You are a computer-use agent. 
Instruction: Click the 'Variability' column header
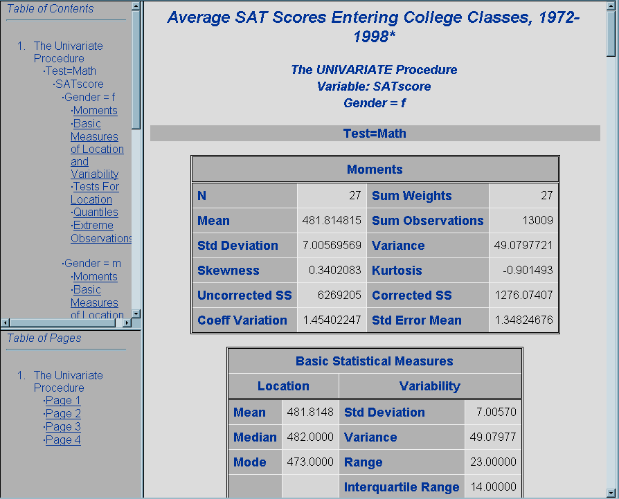430,385
